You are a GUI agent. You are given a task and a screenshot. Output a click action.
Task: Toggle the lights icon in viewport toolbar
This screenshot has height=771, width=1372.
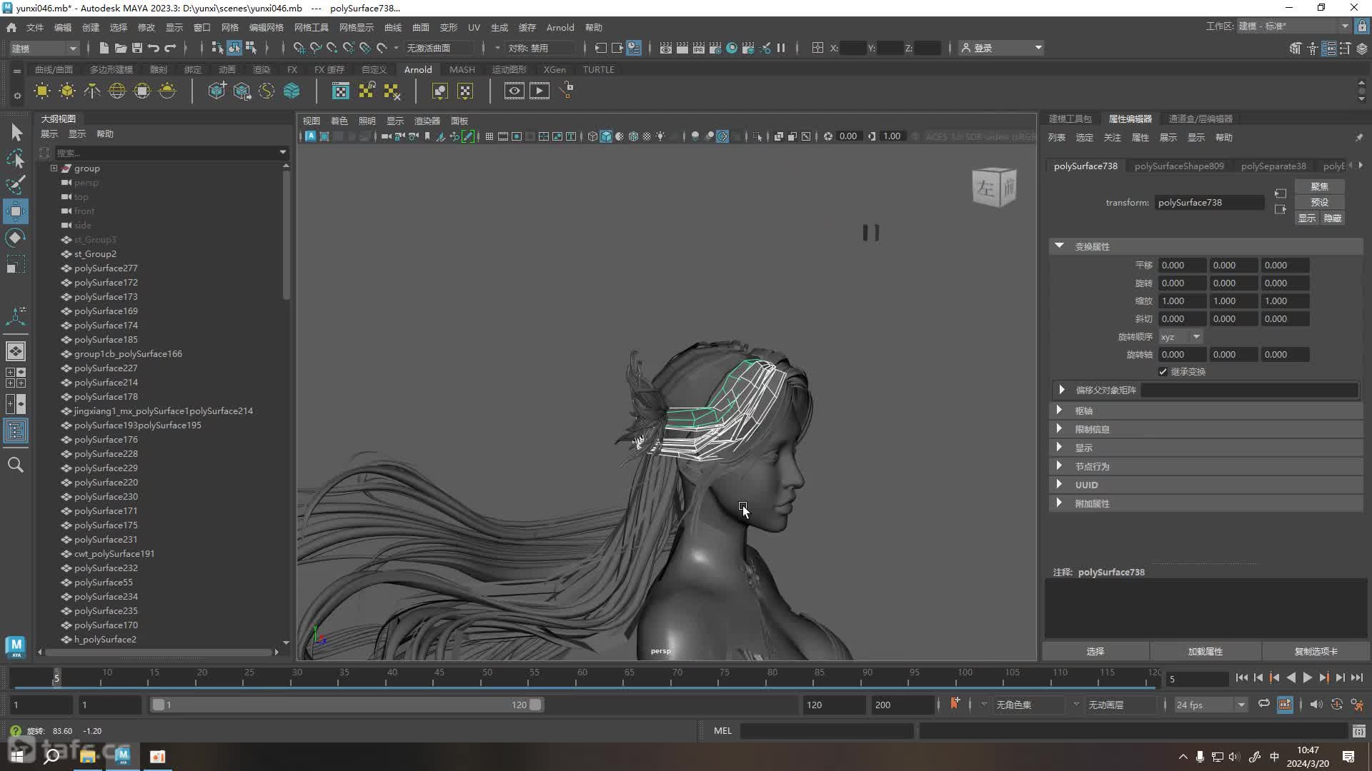(x=661, y=136)
